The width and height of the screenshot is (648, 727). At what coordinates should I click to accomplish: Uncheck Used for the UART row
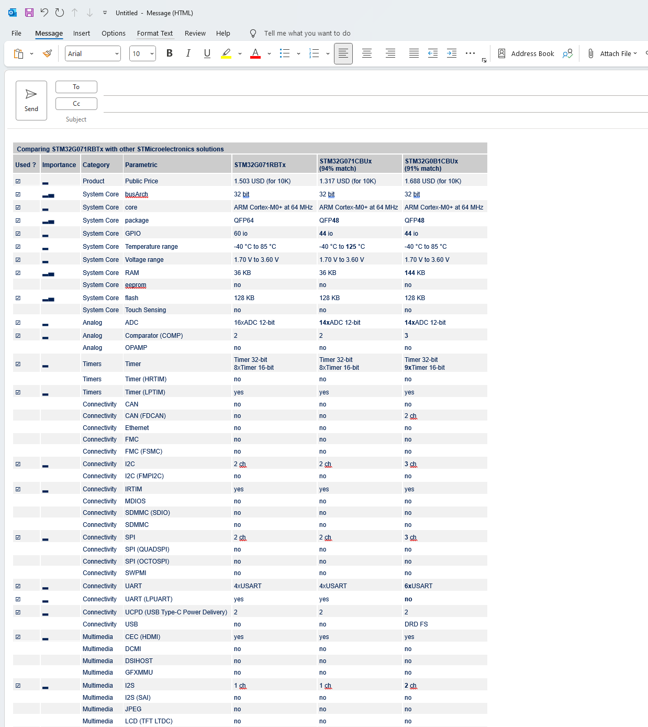(x=18, y=585)
